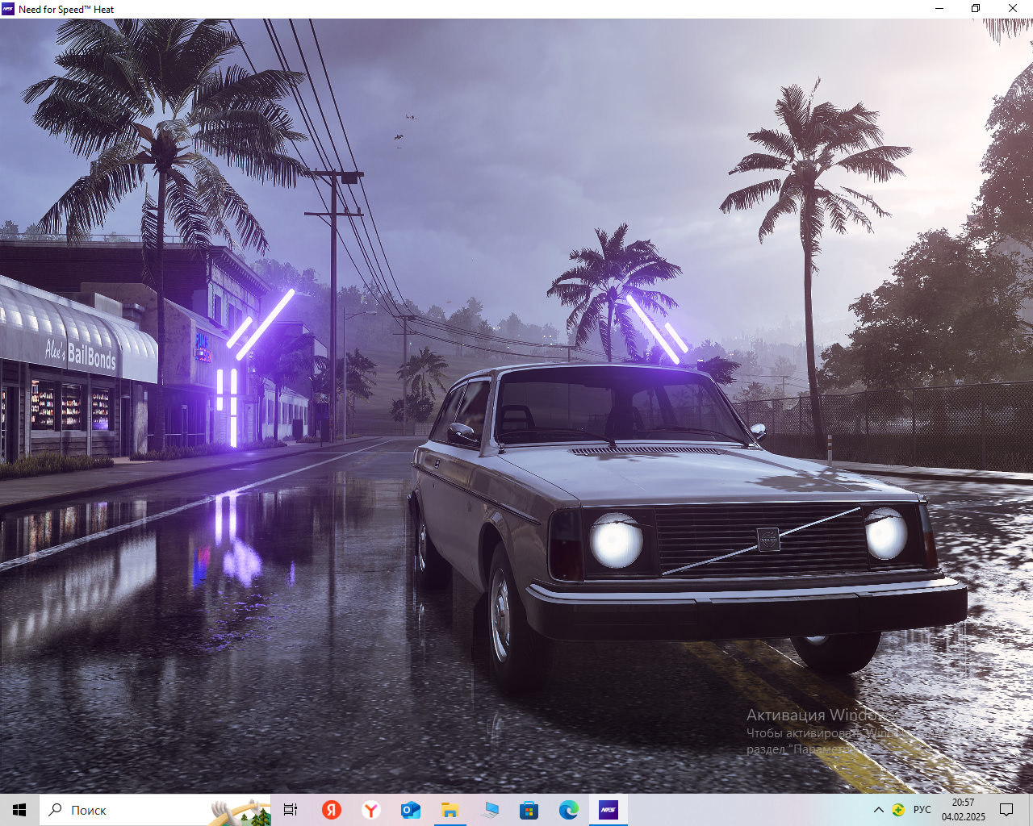1033x826 pixels.
Task: Open Outlook from the taskbar
Action: (411, 810)
